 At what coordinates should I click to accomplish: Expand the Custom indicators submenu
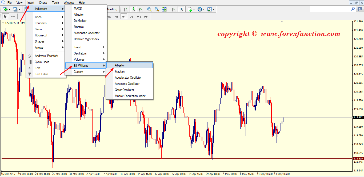86,72
